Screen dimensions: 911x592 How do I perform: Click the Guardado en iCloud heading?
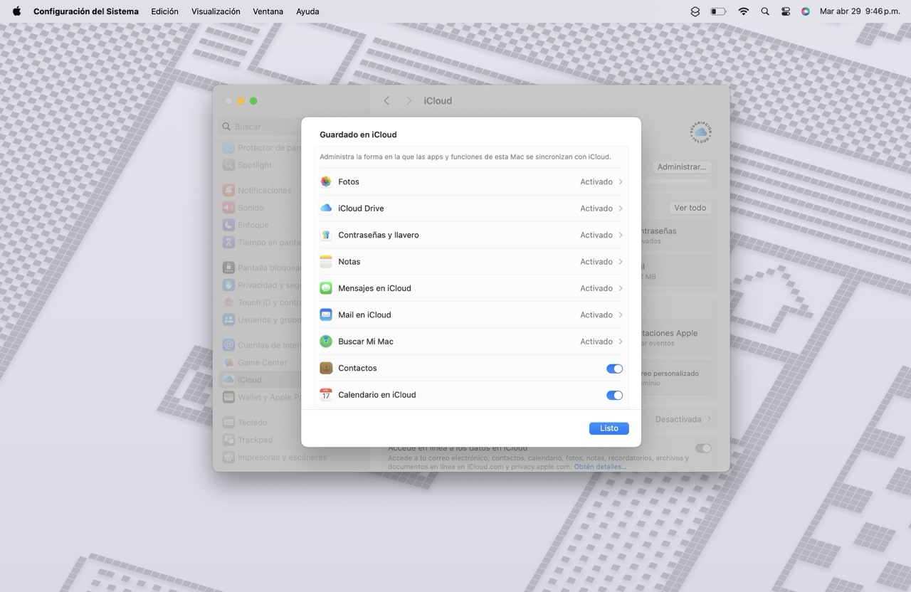point(358,134)
